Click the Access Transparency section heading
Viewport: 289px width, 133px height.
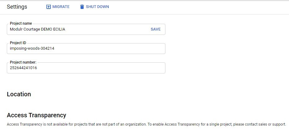click(37, 115)
